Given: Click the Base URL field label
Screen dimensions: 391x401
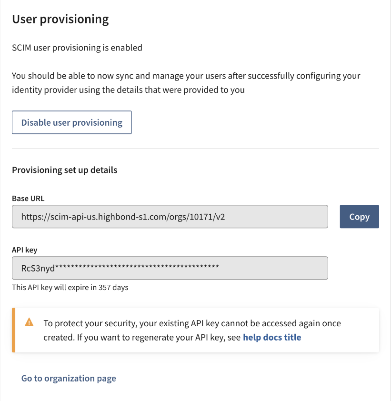Looking at the screenshot, I should [x=28, y=198].
